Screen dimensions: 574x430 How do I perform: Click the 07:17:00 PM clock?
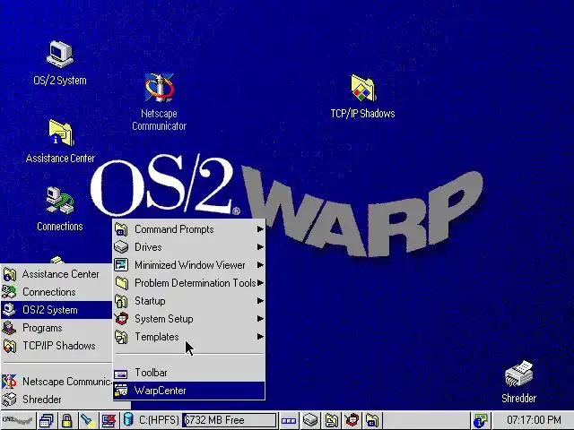point(535,420)
